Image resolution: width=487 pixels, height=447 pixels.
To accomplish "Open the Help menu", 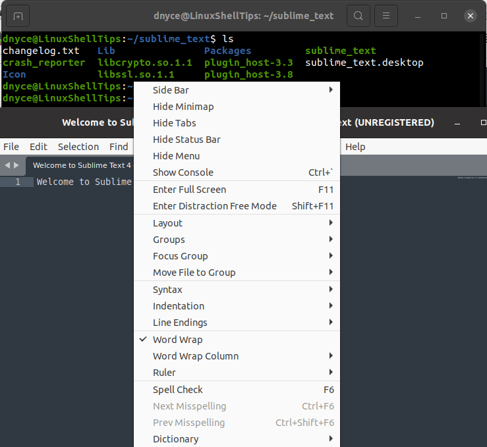I will 355,147.
